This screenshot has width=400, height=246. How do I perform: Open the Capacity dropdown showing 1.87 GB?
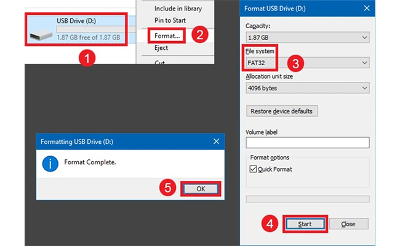[x=306, y=36]
